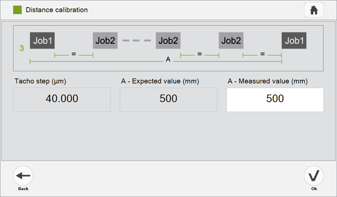Click the Job2 block nearest the right Job1

pyautogui.click(x=231, y=41)
